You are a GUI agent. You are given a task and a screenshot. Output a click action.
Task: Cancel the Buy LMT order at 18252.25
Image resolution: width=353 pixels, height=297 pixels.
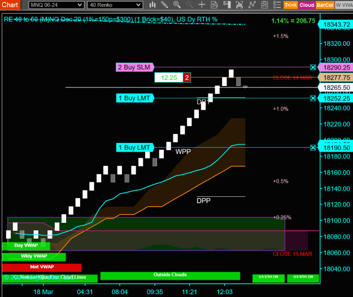point(313,98)
